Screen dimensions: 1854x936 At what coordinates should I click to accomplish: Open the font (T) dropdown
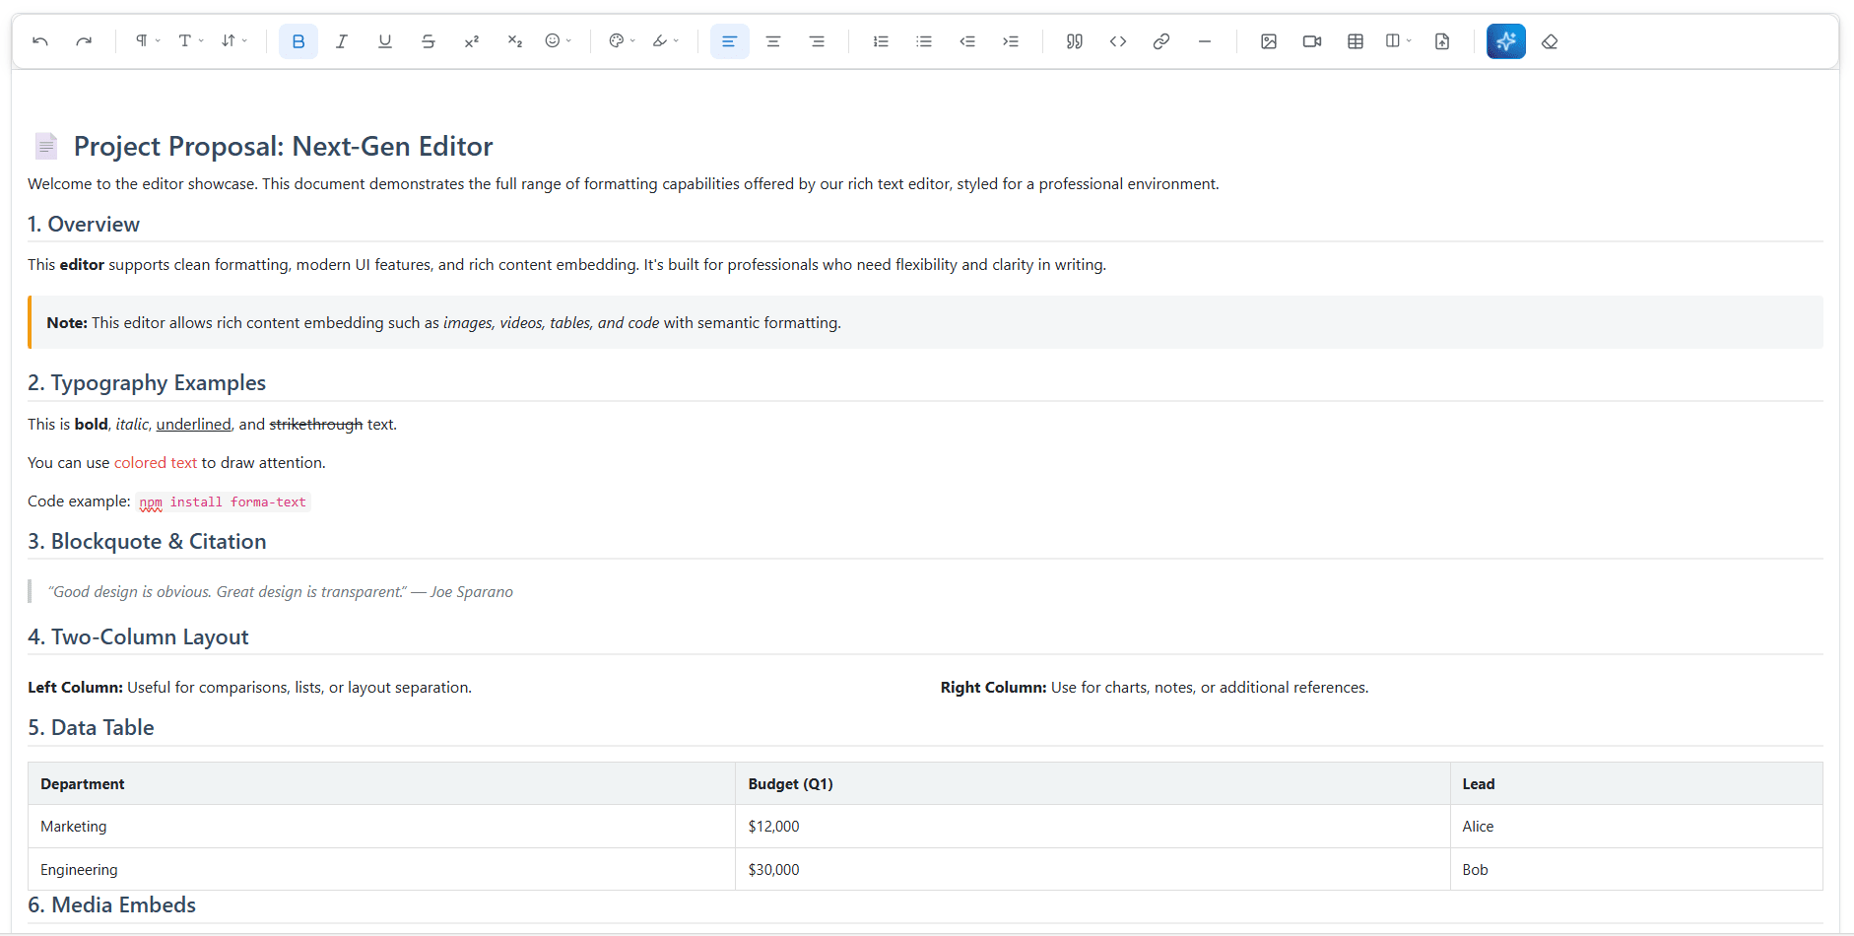190,41
